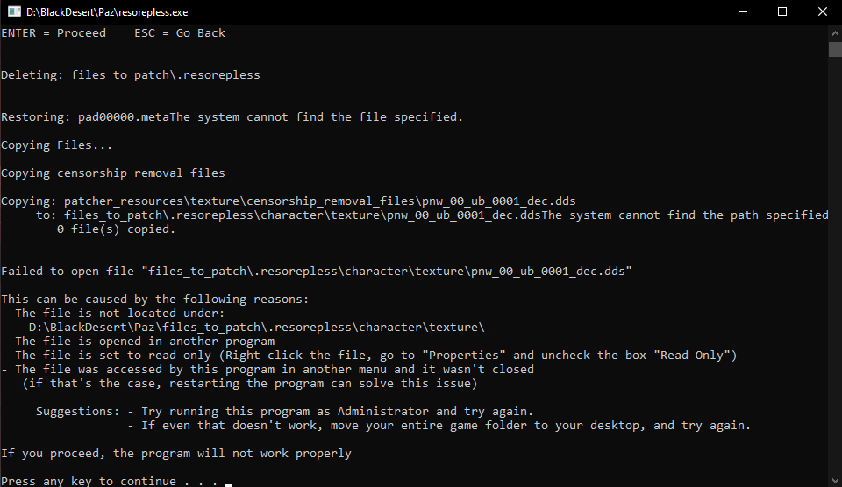The width and height of the screenshot is (842, 487).
Task: Click the "Deleting: files_to_patch\.resorepless" line
Action: point(131,75)
